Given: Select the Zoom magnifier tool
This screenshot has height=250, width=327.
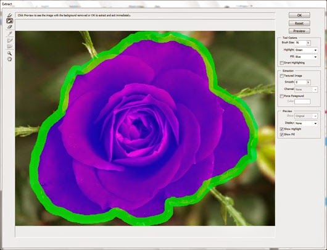Looking at the screenshot, I should [10, 53].
